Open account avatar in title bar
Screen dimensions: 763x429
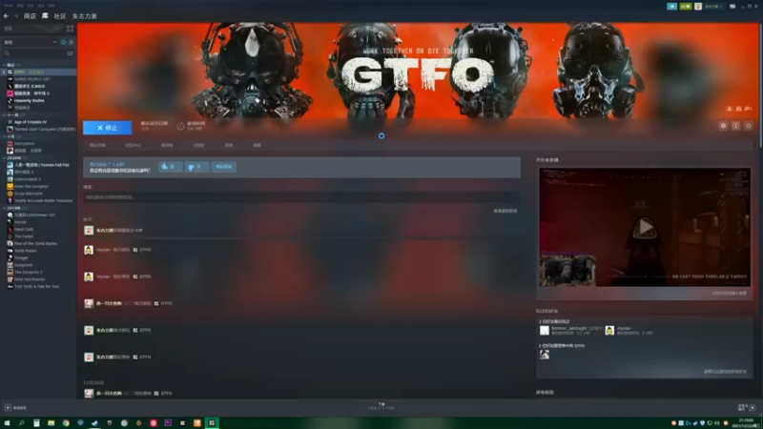pos(698,7)
